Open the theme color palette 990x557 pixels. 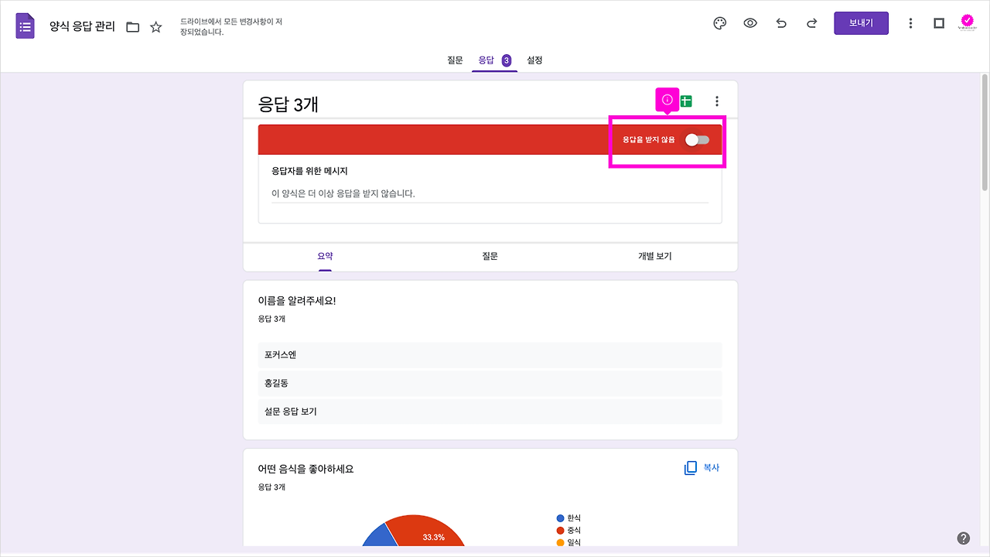tap(719, 23)
